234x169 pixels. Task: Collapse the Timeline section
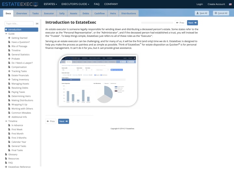(6, 121)
